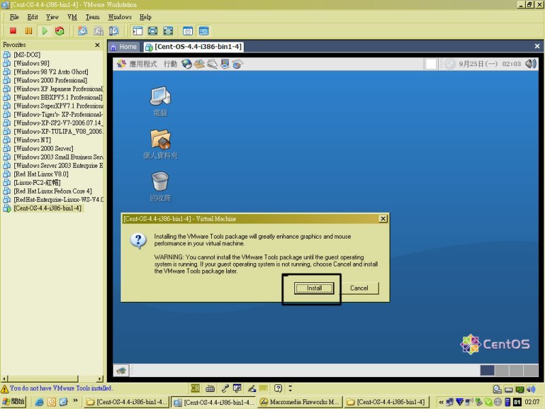The image size is (545, 409).
Task: Open the VM menu
Action: tap(72, 16)
